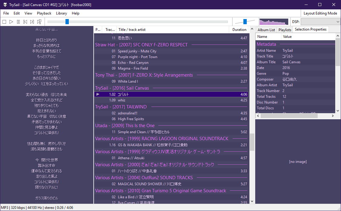
Task: Click the Play button in the toolbar
Action: [11, 22]
